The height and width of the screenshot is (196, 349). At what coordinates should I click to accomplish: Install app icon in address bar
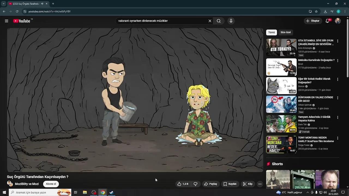(x=310, y=11)
